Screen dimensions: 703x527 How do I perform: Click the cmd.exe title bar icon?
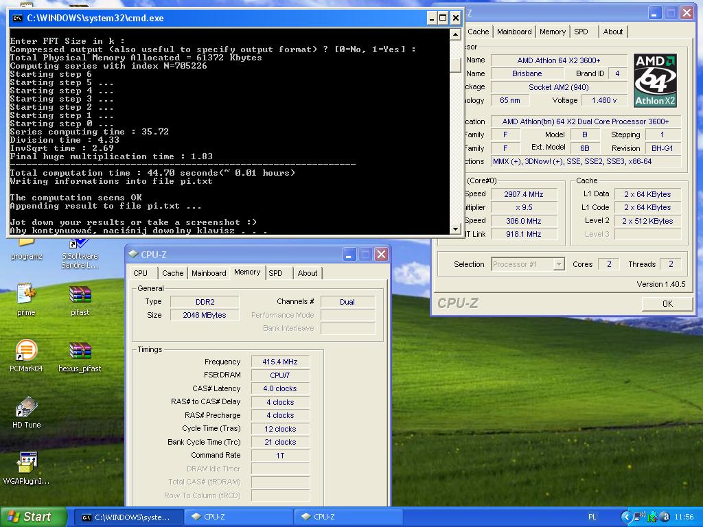tap(17, 18)
